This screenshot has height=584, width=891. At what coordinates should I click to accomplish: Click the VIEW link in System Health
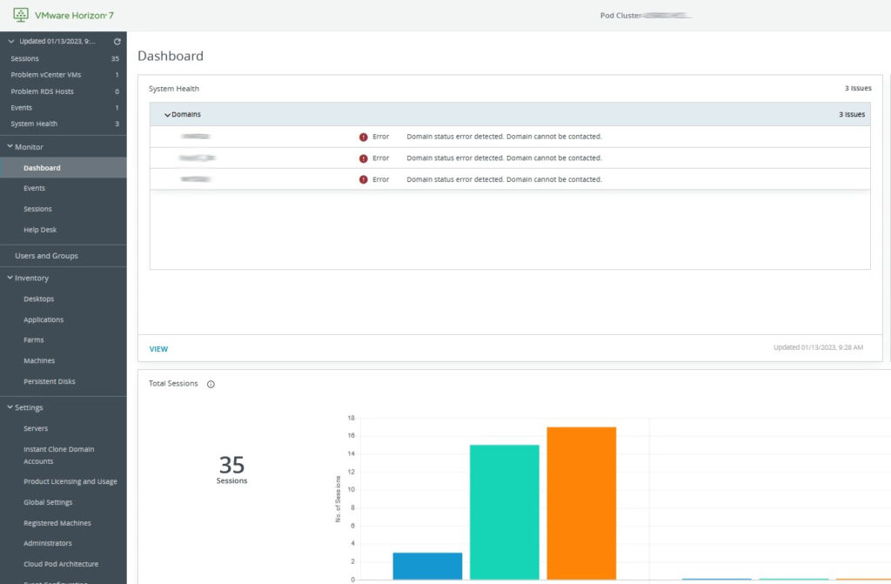tap(158, 349)
